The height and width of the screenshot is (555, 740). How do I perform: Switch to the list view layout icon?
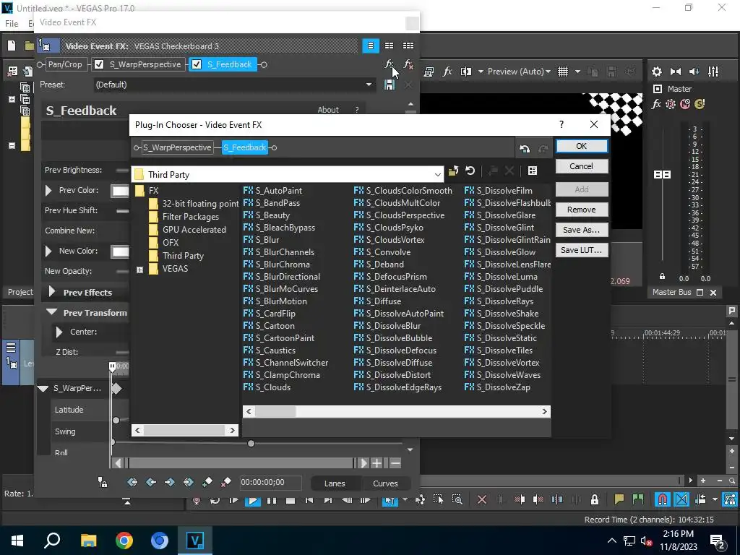coord(371,46)
